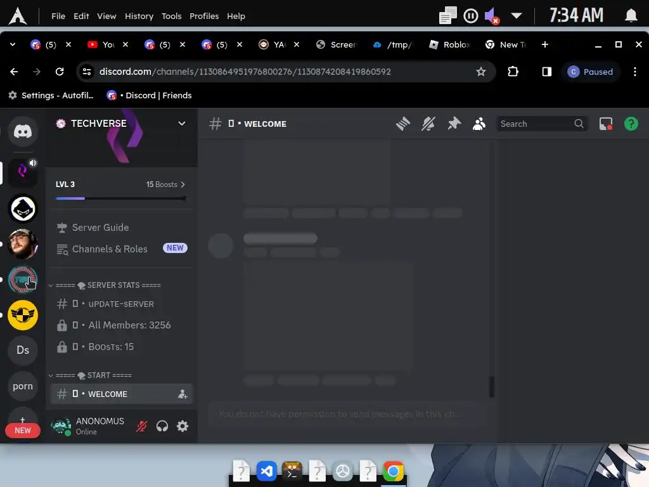Open system notifications bell
Image resolution: width=649 pixels, height=487 pixels.
point(631,16)
